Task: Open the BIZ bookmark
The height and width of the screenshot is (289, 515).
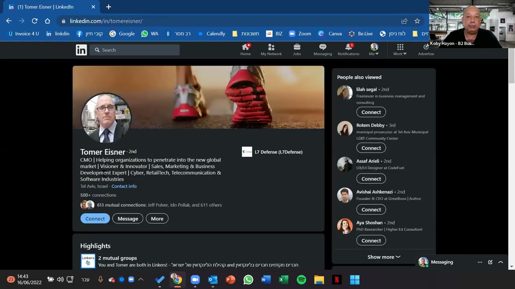Action: tap(274, 34)
